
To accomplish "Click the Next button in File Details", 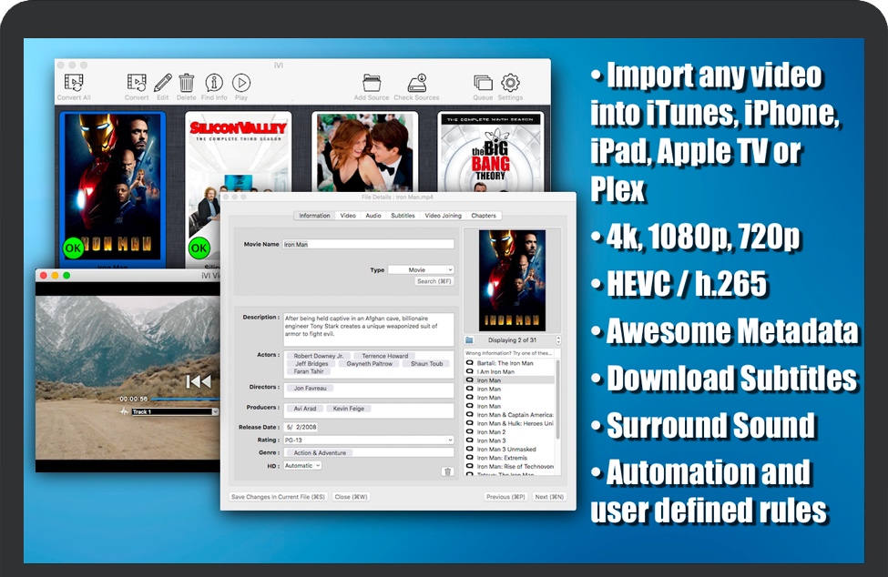I will tap(549, 497).
